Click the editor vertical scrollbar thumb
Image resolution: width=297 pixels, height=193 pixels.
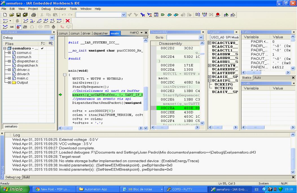click(146, 98)
